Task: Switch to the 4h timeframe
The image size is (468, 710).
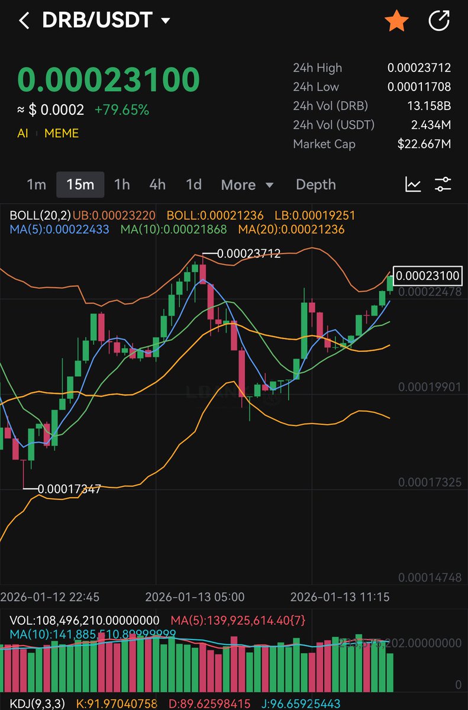Action: 157,185
